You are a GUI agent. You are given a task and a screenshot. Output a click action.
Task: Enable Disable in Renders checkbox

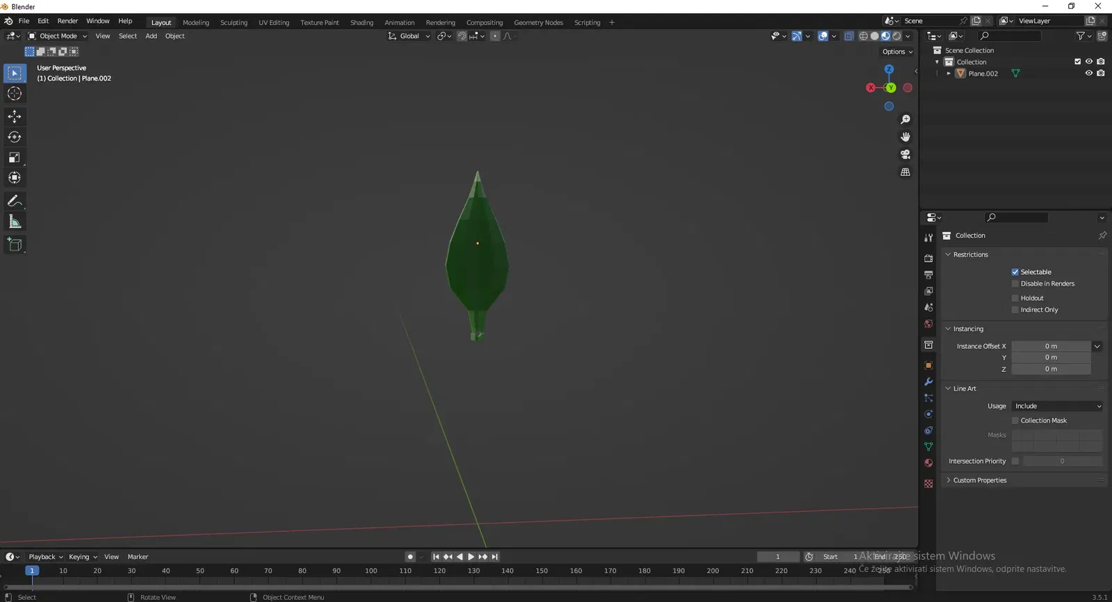click(x=1015, y=284)
